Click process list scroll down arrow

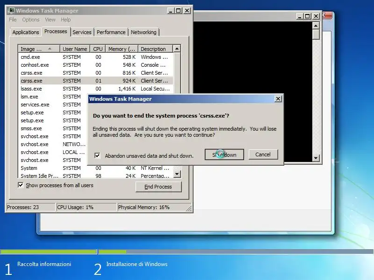pos(177,174)
